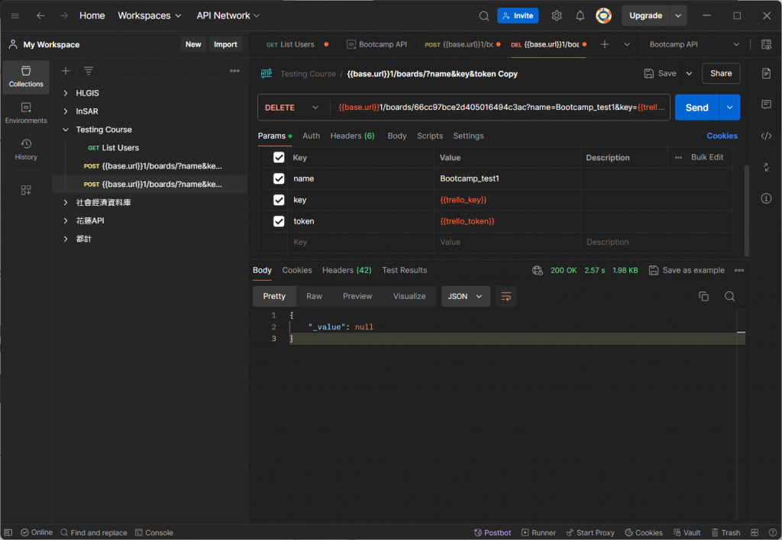Toggle the two-pane view icon in status bar
The image size is (782, 540).
pos(755,532)
